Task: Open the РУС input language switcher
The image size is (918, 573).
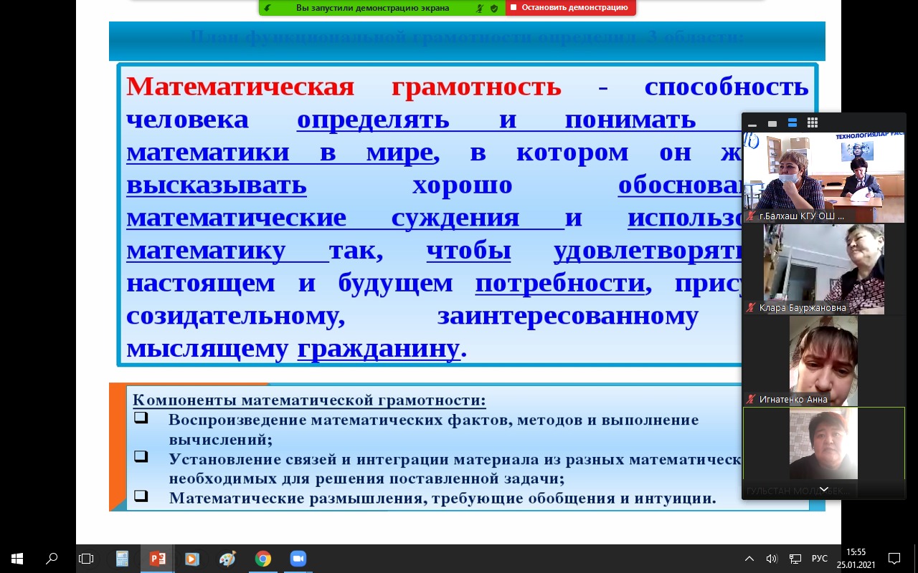Action: coord(819,559)
